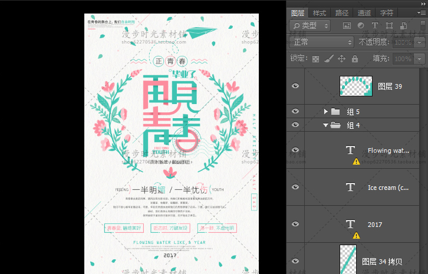
Task: Filter layers by smart object icon
Action: tap(403, 26)
